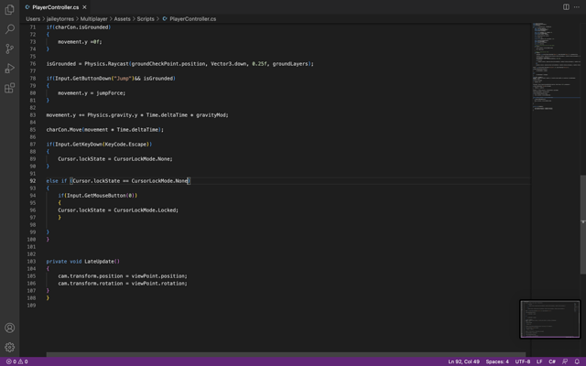Open the errors and warnings problems indicator
The height and width of the screenshot is (366, 586).
point(16,361)
